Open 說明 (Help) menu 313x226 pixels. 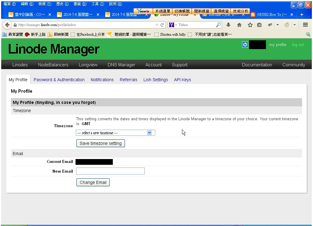click(115, 4)
